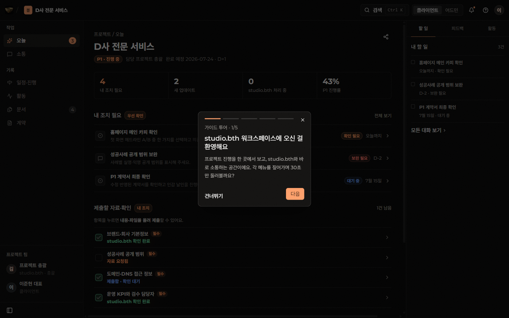Viewport: 509px width, 318px height.
Task: Open the 모든 대화 보기 link
Action: 428,130
